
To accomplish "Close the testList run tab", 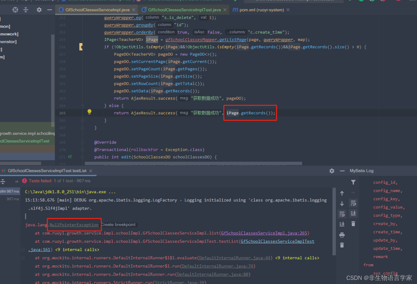I will [90, 171].
